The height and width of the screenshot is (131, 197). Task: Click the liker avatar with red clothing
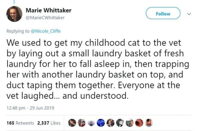tap(81, 123)
